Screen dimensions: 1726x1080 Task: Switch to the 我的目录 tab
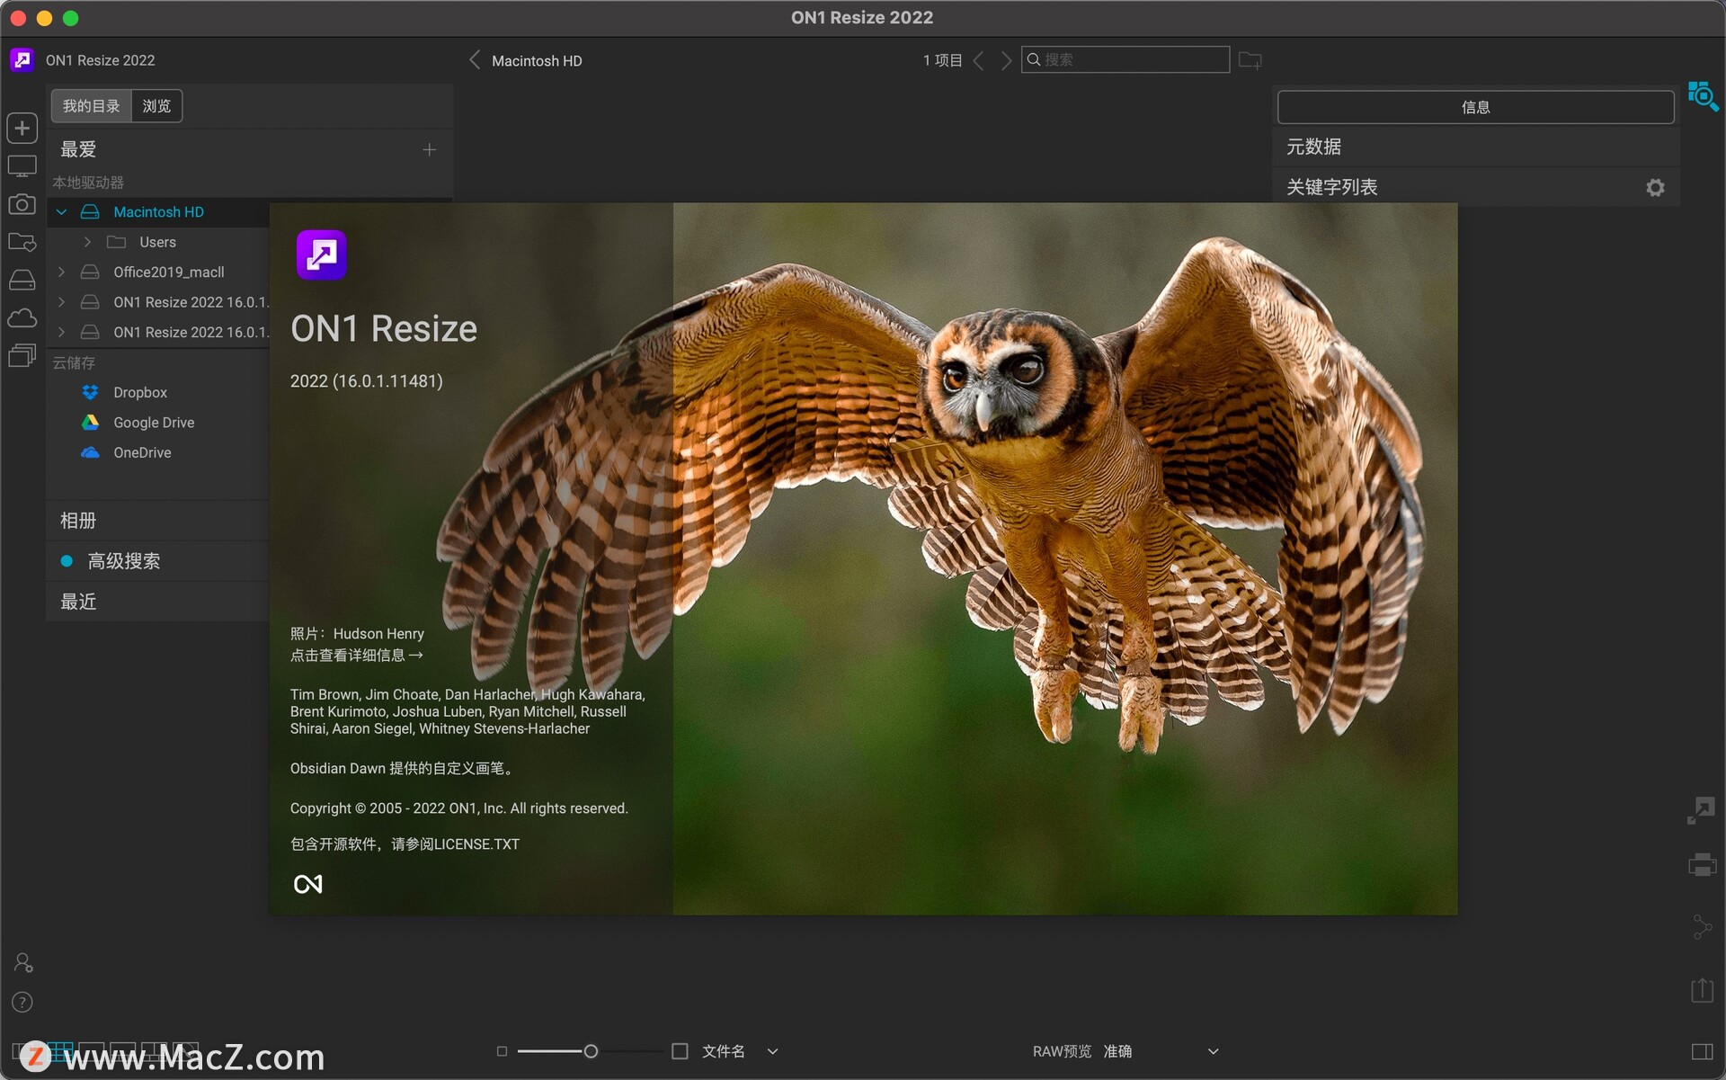pyautogui.click(x=91, y=106)
